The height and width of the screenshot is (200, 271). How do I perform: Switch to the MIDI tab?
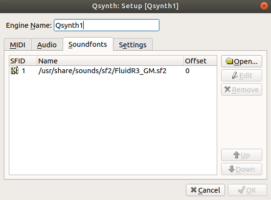coord(18,45)
